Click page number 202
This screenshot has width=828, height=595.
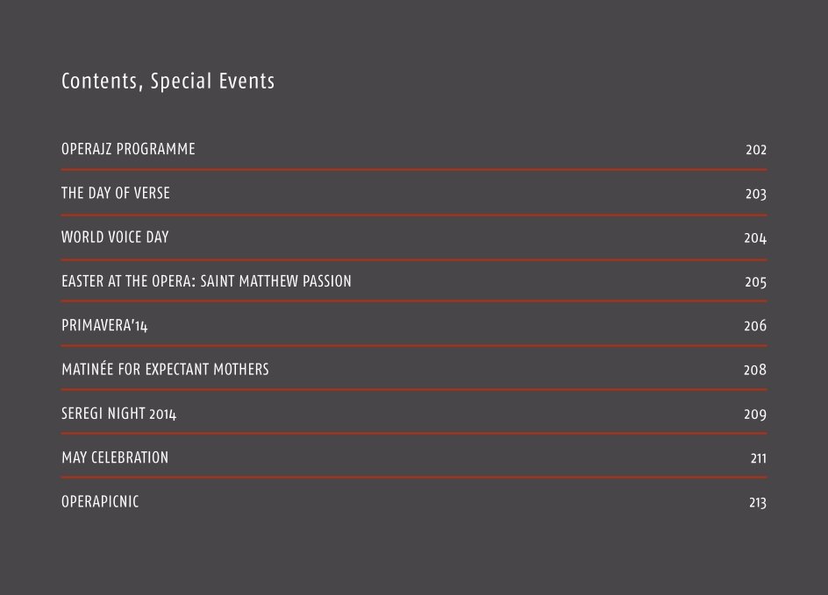click(x=756, y=150)
